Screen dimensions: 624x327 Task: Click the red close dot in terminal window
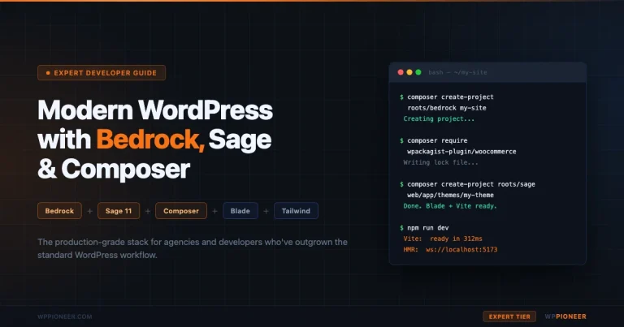point(401,72)
